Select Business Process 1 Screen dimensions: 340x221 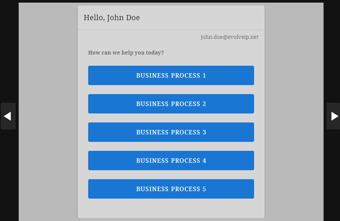[171, 75]
